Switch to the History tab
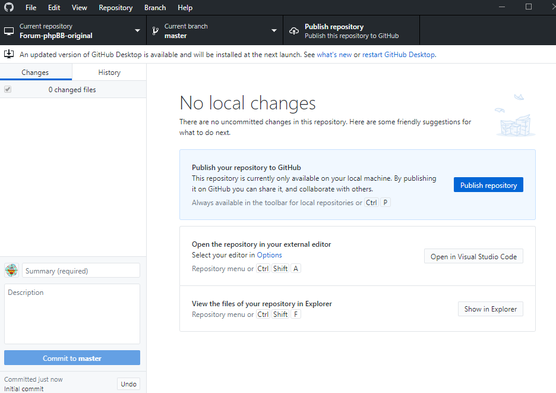556x393 pixels. pos(109,73)
